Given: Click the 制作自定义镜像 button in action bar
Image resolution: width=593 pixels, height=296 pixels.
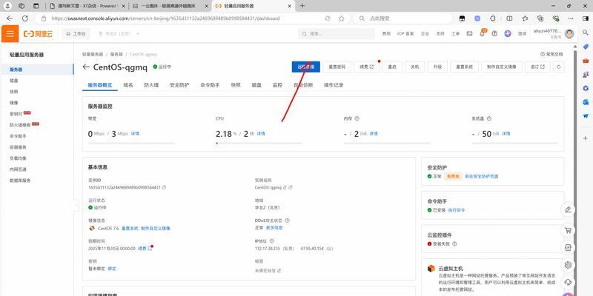Looking at the screenshot, I should [x=502, y=67].
